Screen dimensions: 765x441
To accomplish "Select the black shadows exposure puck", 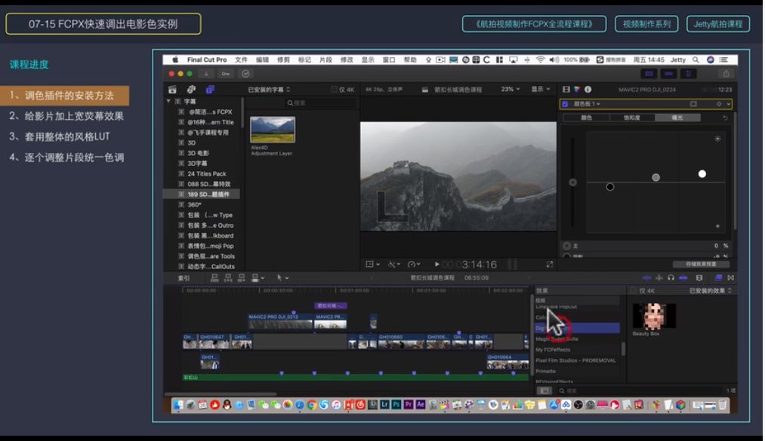I will click(x=610, y=187).
